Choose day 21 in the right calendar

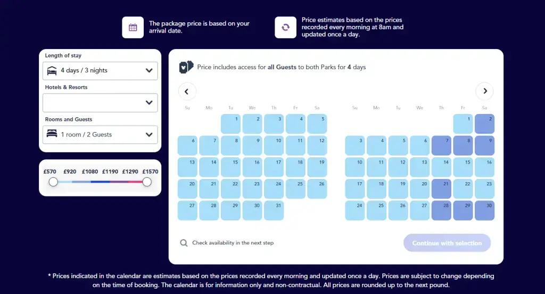tap(441, 189)
